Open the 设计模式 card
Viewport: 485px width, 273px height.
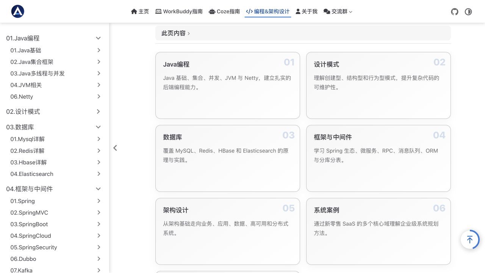[x=379, y=85]
